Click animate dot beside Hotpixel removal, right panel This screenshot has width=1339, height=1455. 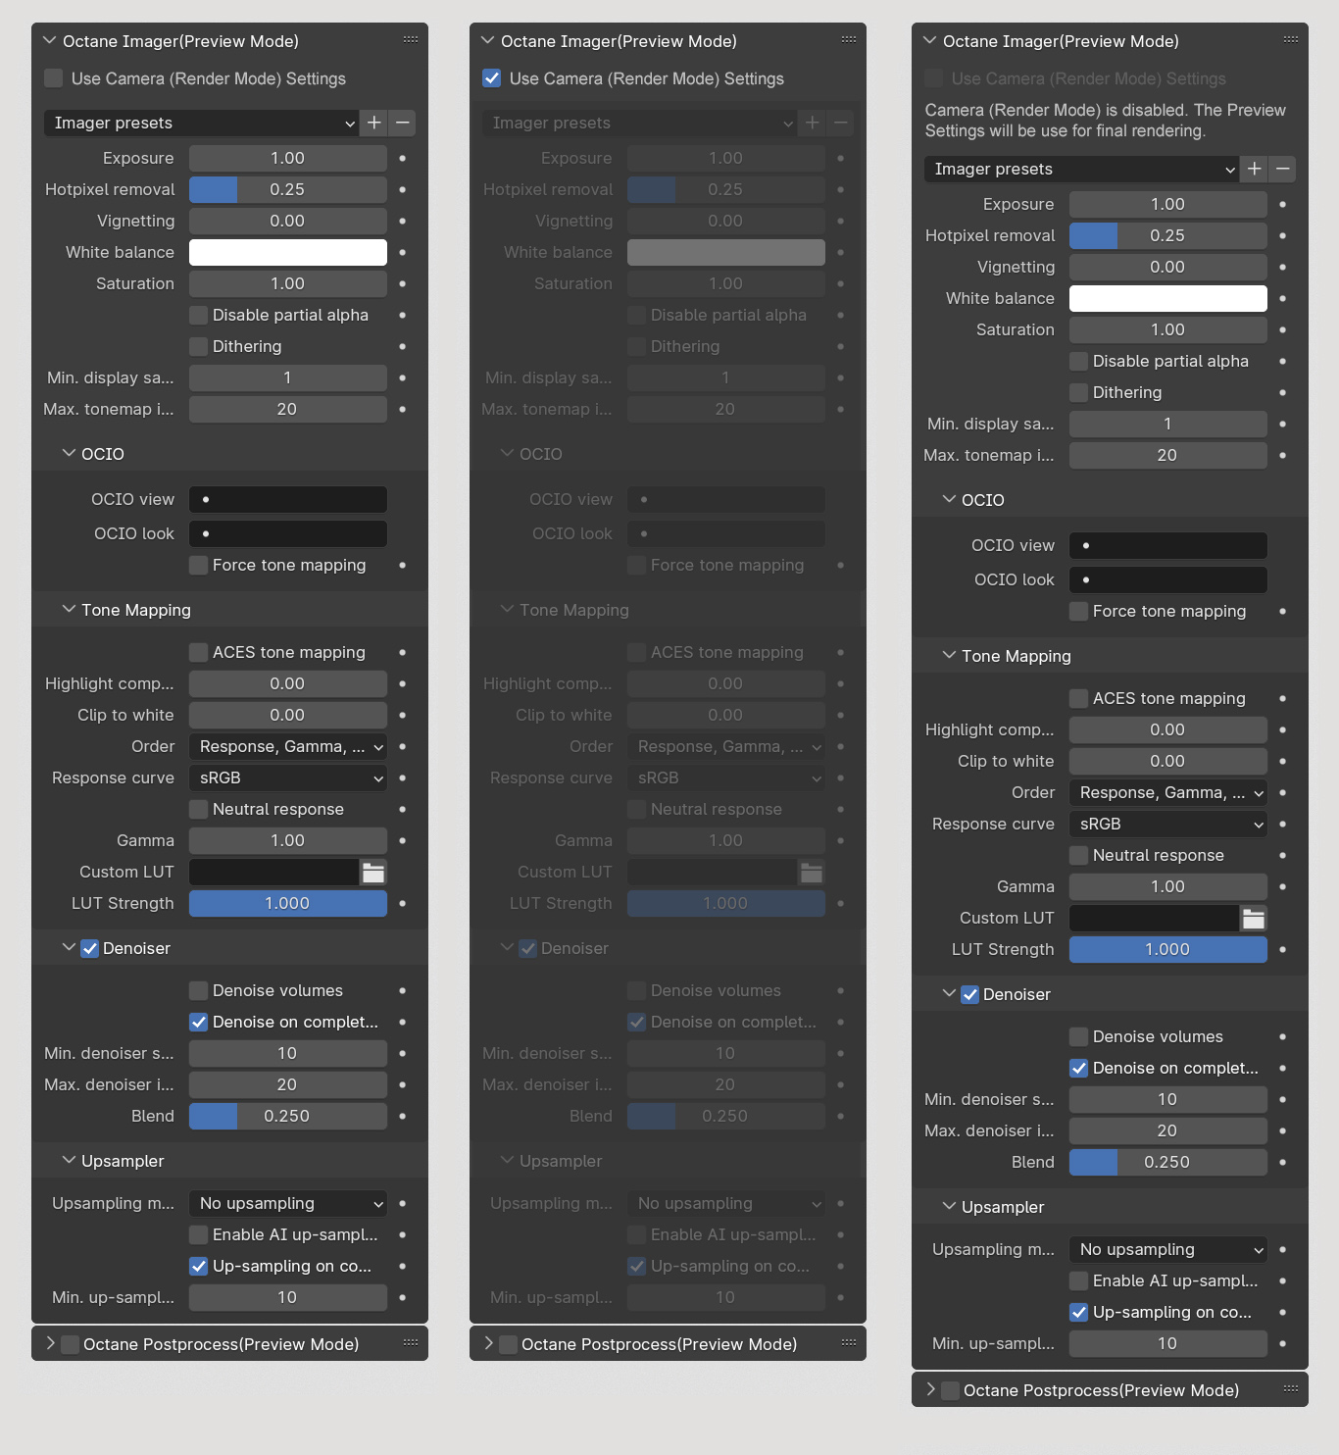[x=1283, y=235]
